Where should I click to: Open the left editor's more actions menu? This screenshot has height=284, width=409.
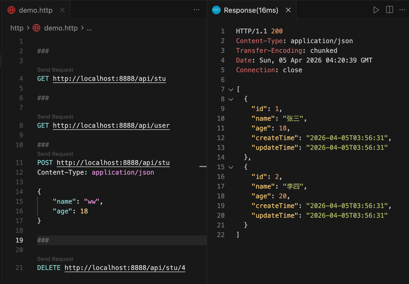pos(196,10)
